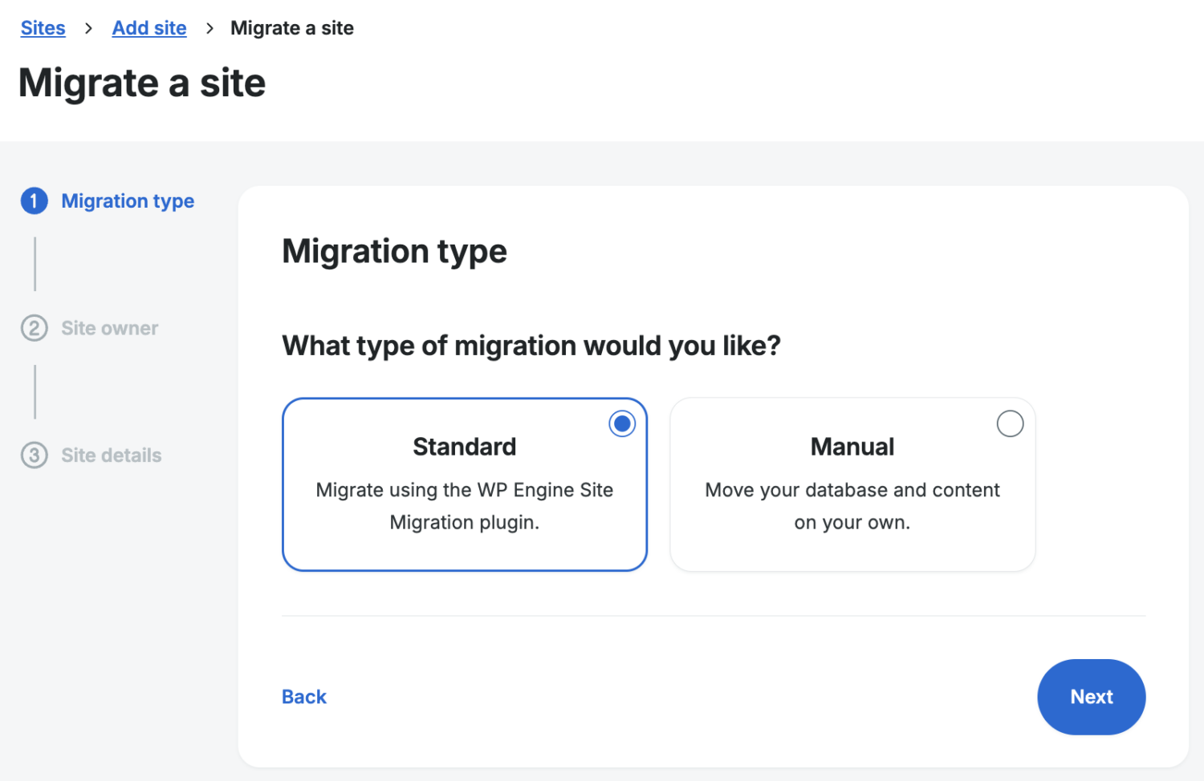Click the WP Engine Site Migration plugin description

(x=464, y=506)
